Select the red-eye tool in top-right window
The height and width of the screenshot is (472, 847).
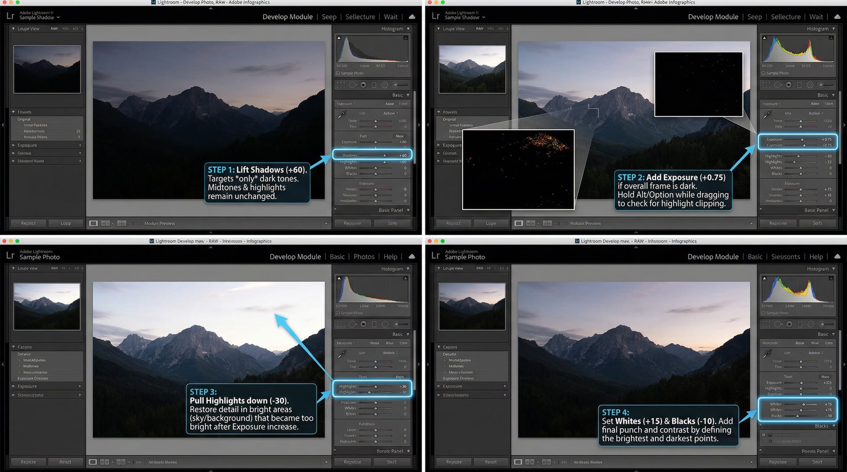point(789,85)
